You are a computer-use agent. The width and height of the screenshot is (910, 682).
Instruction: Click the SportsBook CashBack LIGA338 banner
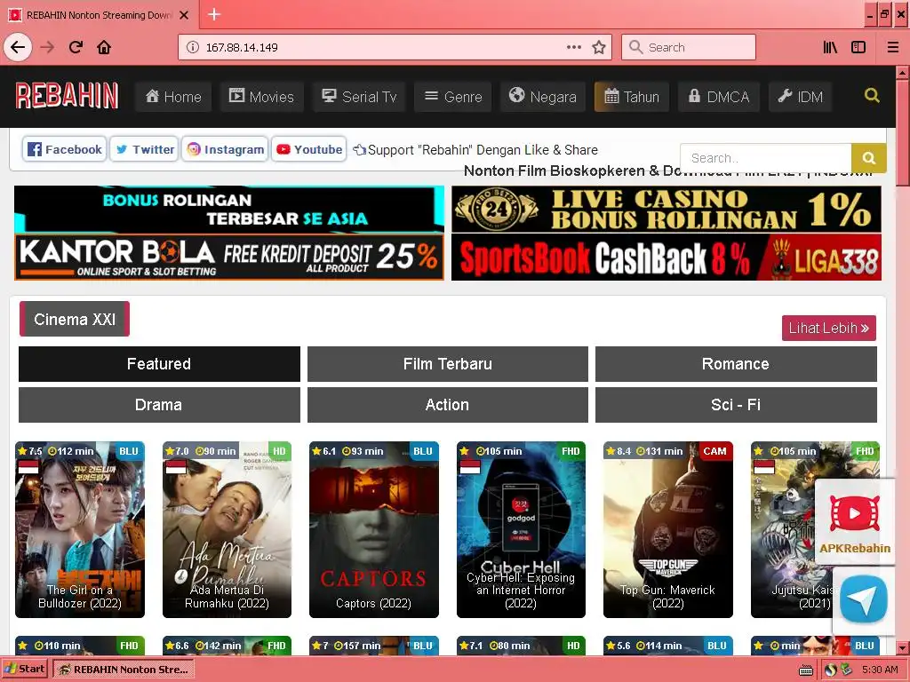(667, 258)
